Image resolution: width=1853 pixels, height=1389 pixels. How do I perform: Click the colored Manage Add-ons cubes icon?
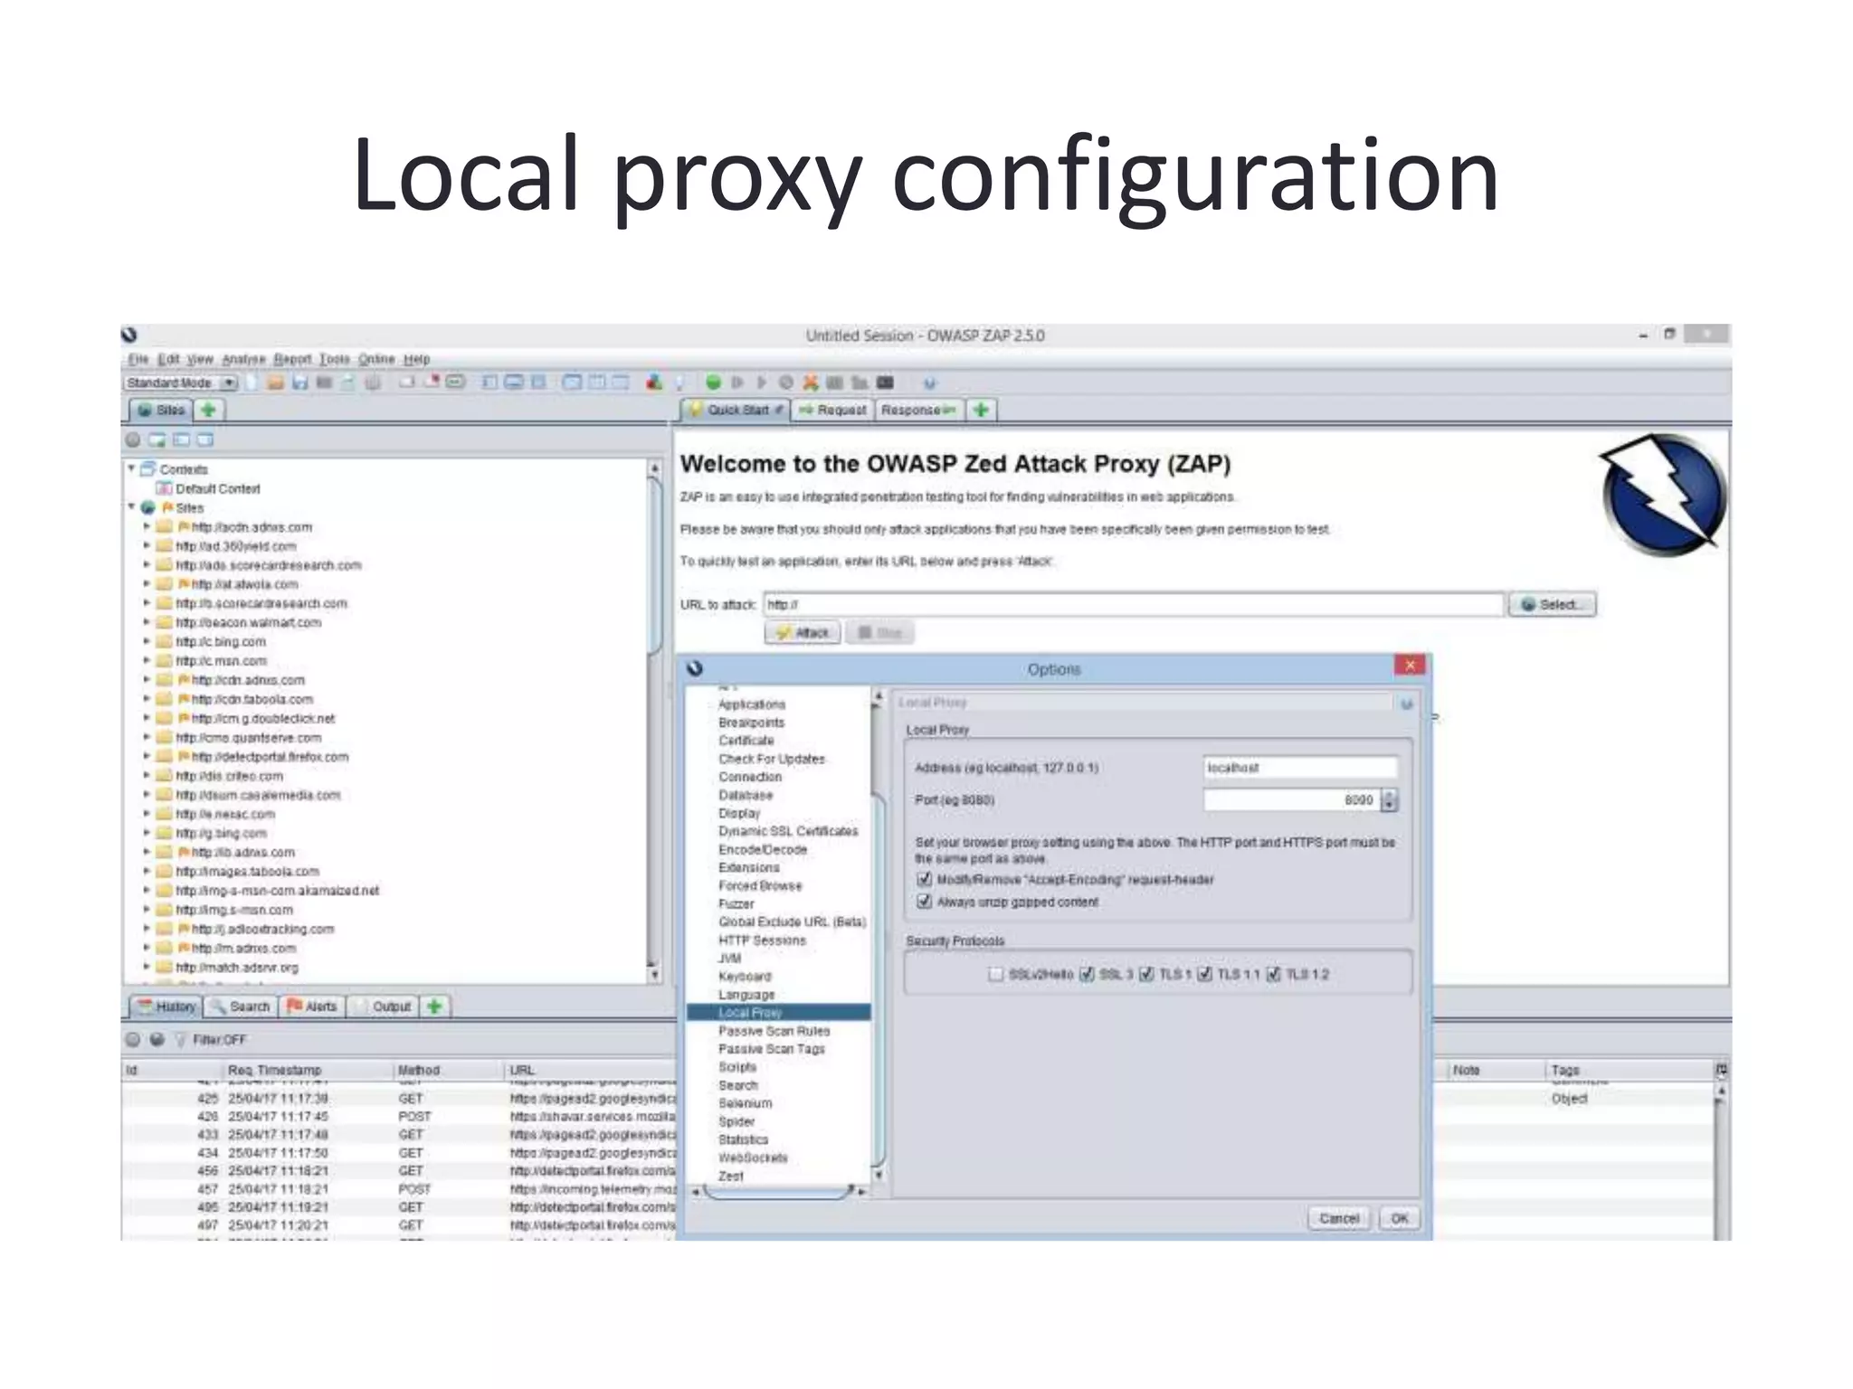tap(654, 383)
